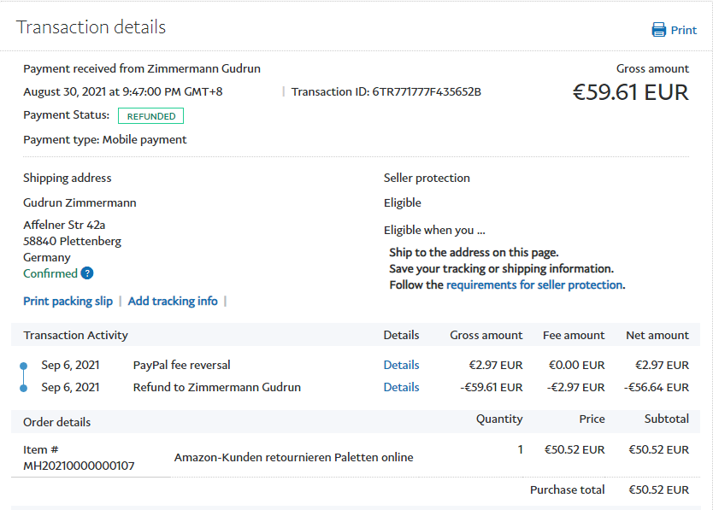Screen dimensions: 713x510
Task: Open requirements for seller protection link
Action: click(534, 284)
